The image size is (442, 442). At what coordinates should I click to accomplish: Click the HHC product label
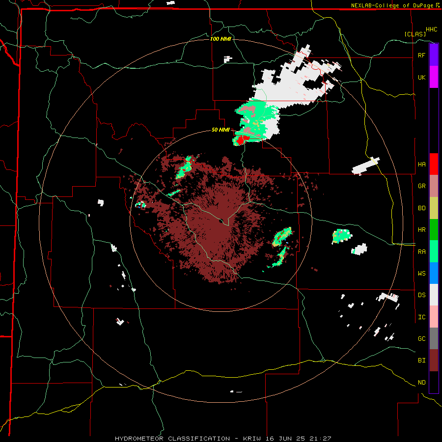click(431, 29)
